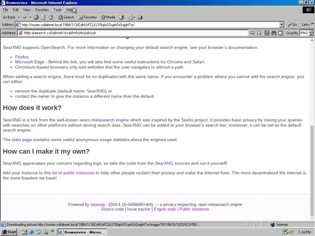The width and height of the screenshot is (315, 236).
Task: Click the page scrollbar up arrow
Action: 312,40
